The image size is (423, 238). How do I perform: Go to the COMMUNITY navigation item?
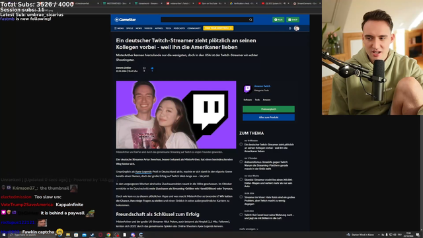point(194,28)
